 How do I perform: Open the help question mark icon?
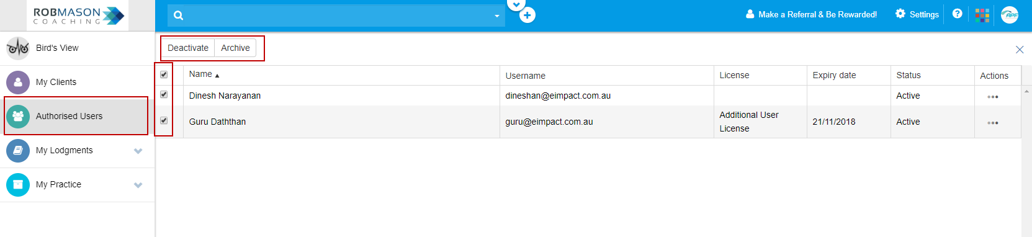[x=957, y=14]
